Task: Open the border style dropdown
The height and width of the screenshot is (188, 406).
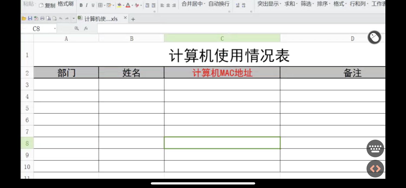Action: (104, 5)
